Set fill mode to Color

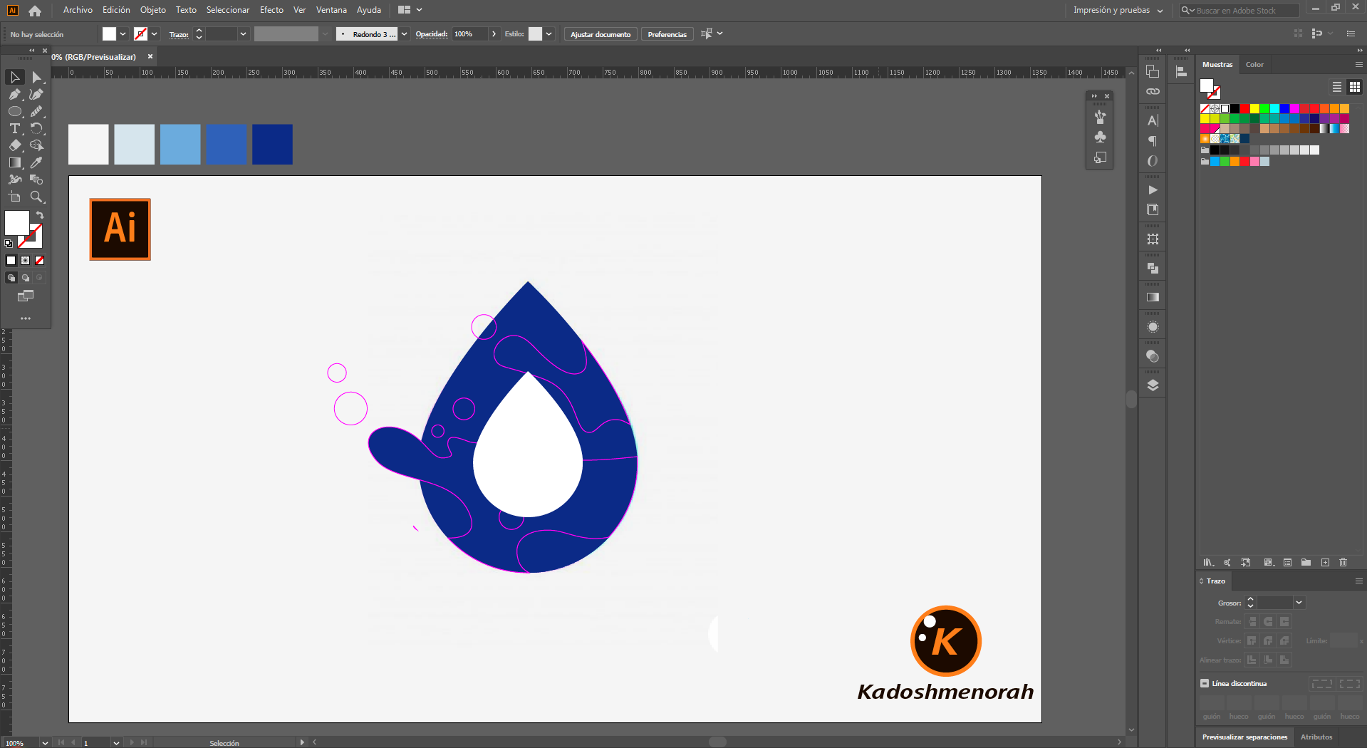pyautogui.click(x=11, y=261)
